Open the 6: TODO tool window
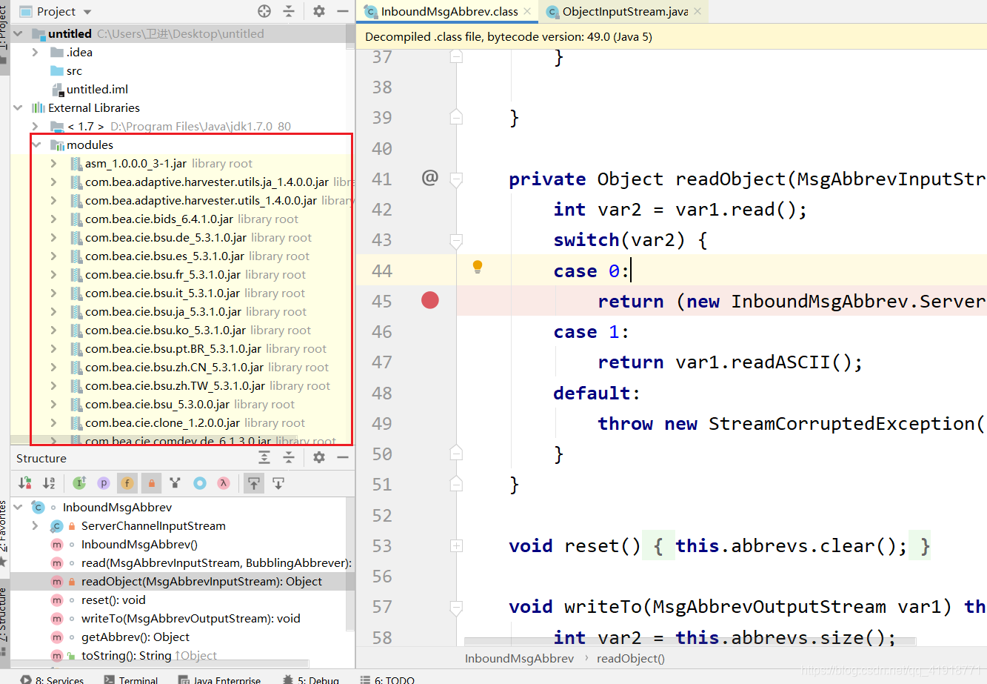 pyautogui.click(x=387, y=679)
